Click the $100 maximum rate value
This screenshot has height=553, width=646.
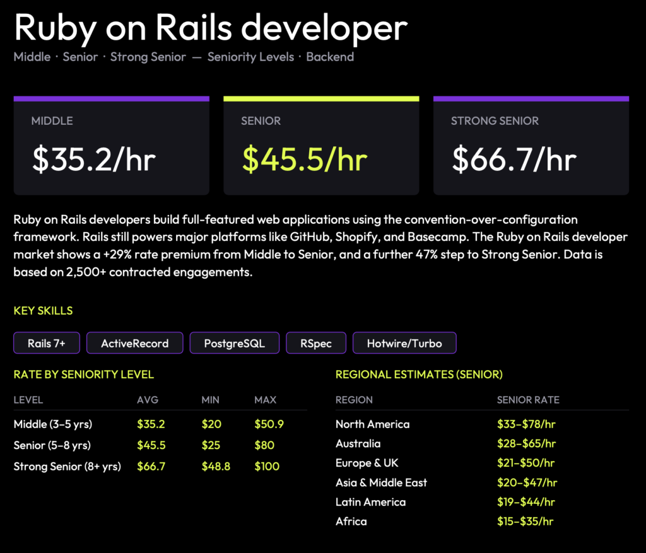[267, 467]
